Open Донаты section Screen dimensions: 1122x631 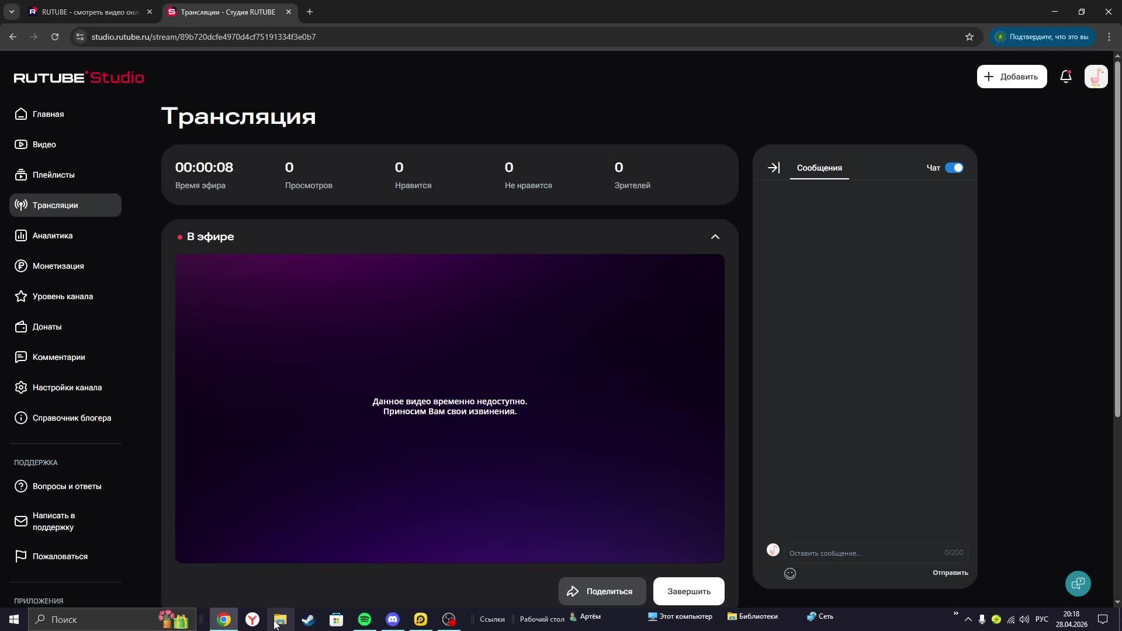pos(65,327)
